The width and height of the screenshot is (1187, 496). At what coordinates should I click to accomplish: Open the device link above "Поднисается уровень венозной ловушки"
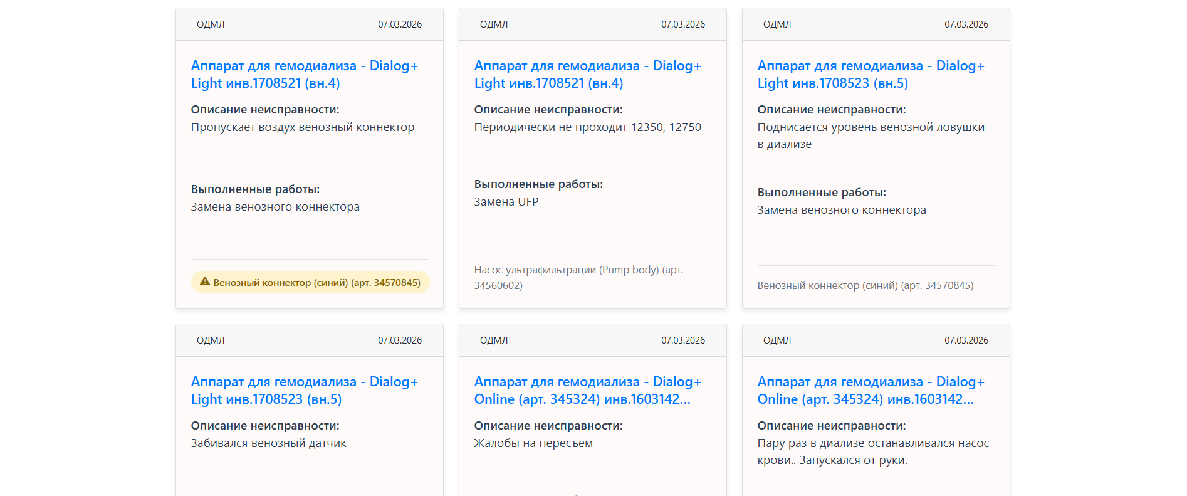(871, 75)
